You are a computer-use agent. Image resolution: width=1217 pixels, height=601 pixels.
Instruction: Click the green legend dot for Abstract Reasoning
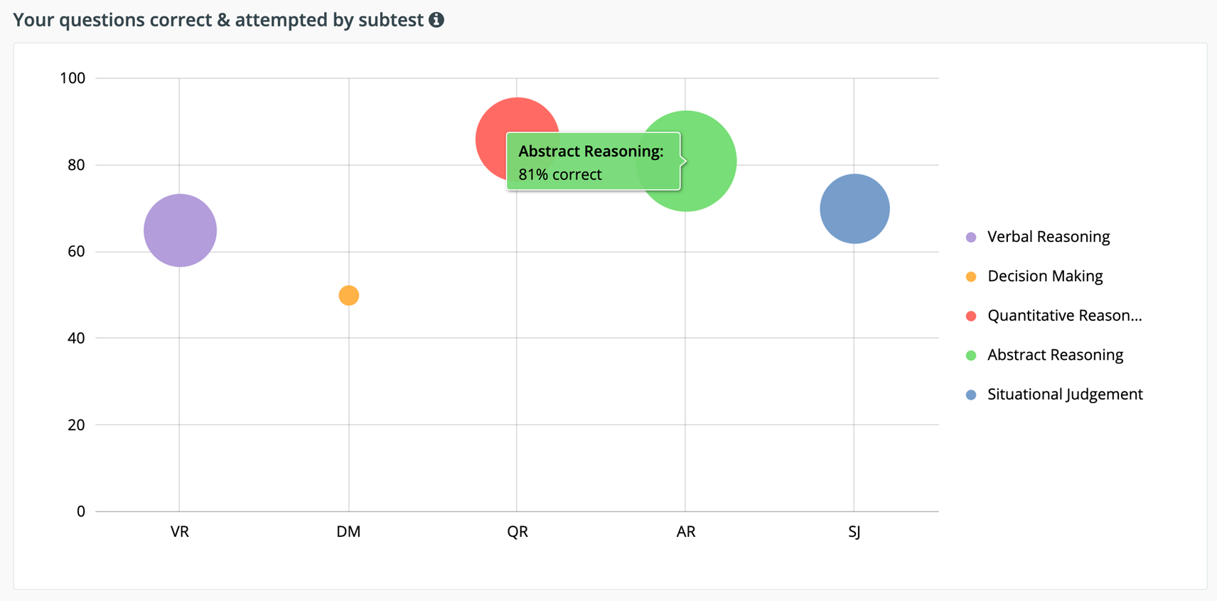[971, 356]
